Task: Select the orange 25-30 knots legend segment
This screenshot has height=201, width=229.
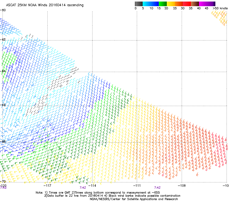Action: tap(179, 4)
